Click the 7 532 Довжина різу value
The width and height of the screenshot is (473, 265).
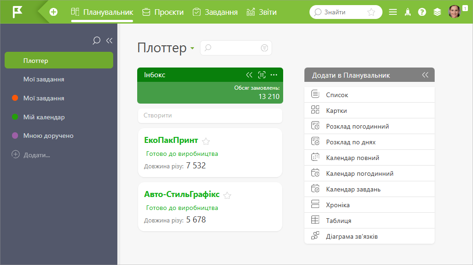(196, 166)
